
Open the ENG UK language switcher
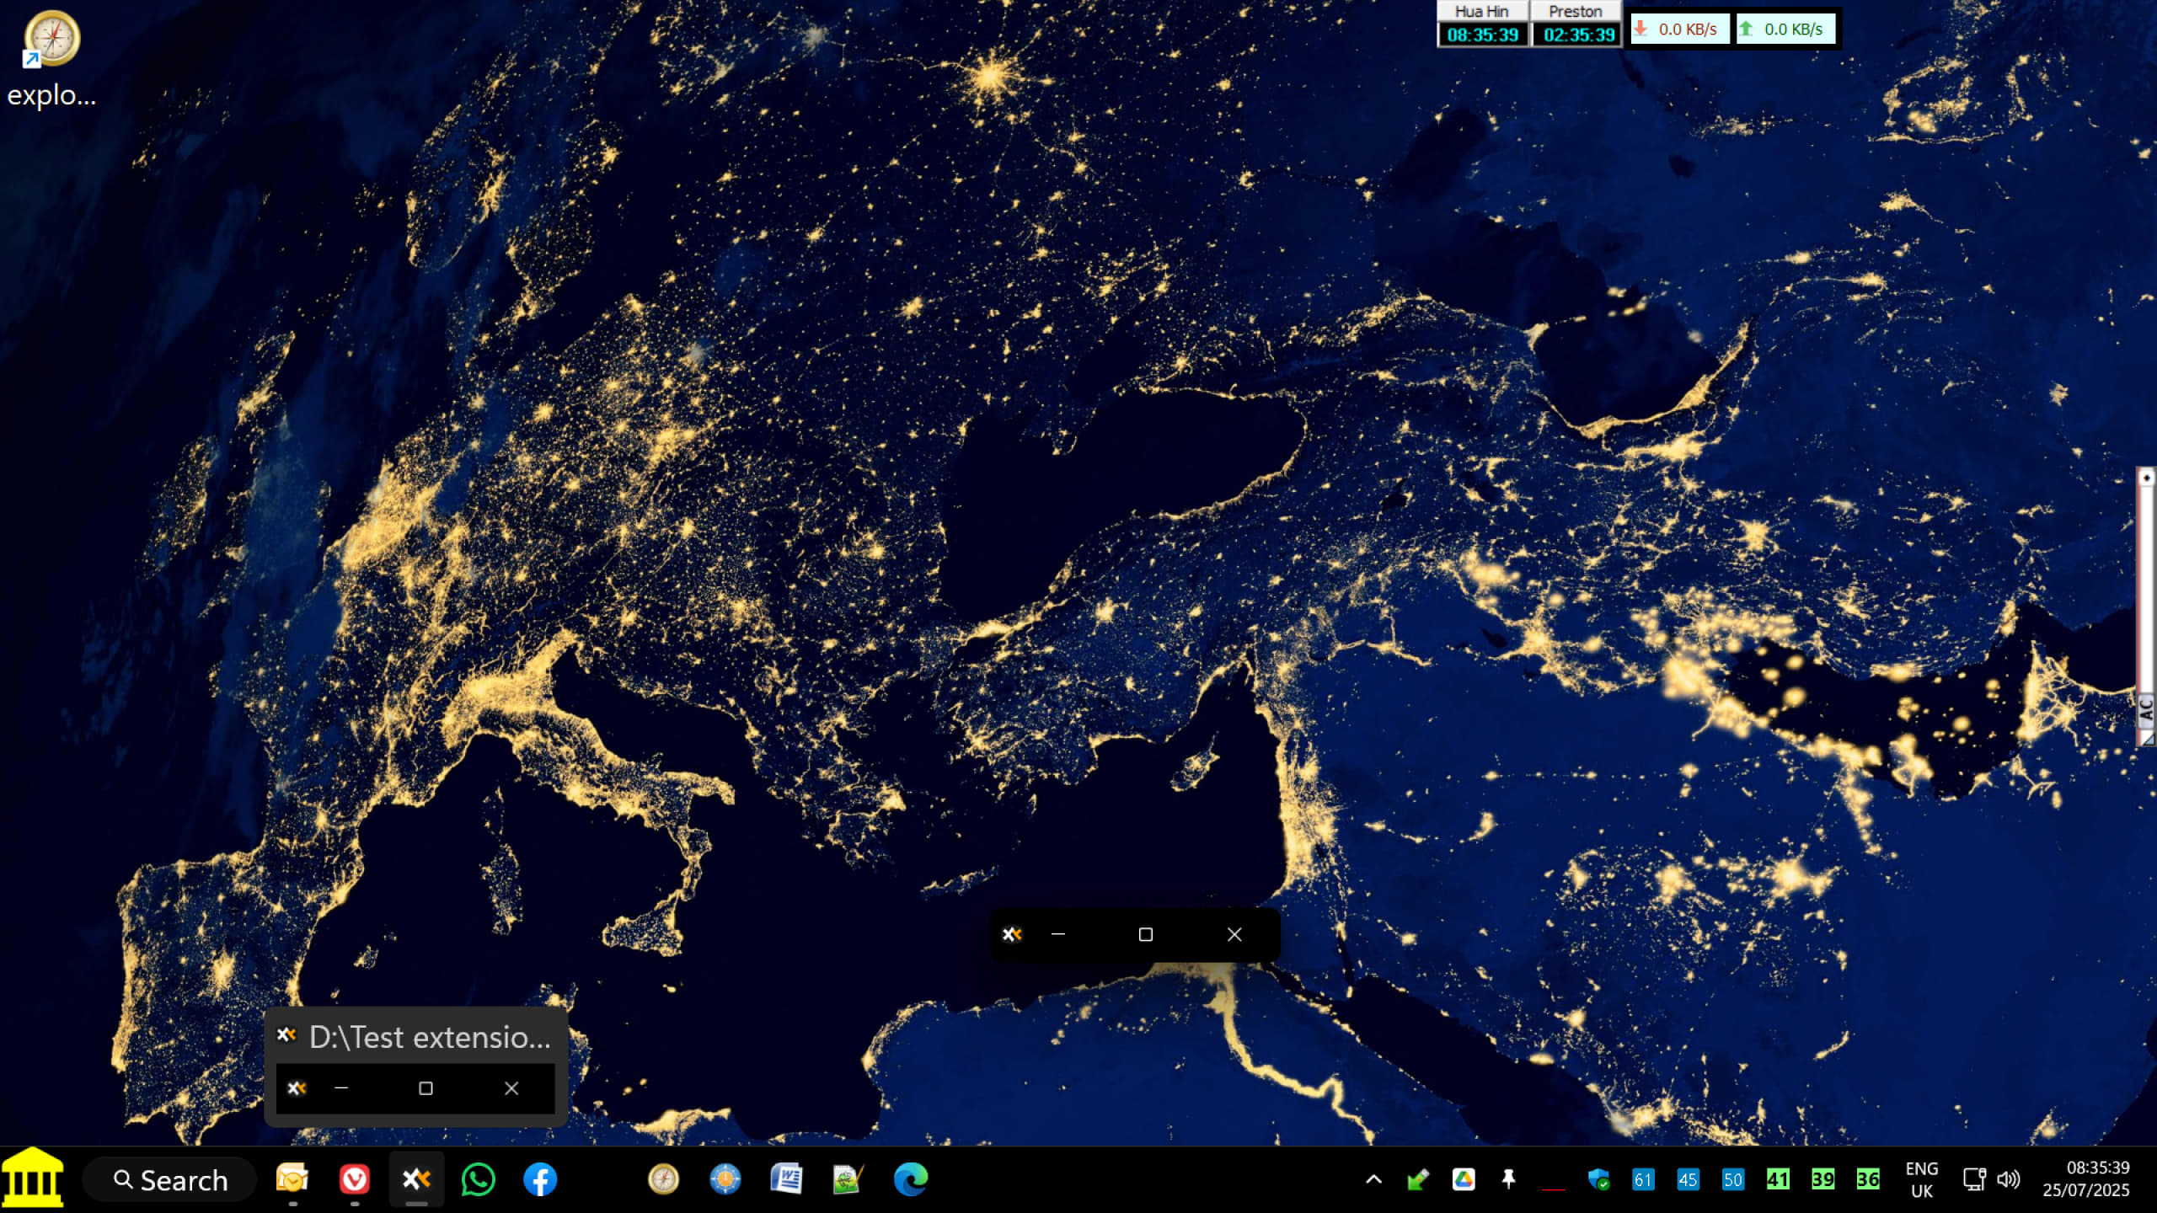(1921, 1179)
